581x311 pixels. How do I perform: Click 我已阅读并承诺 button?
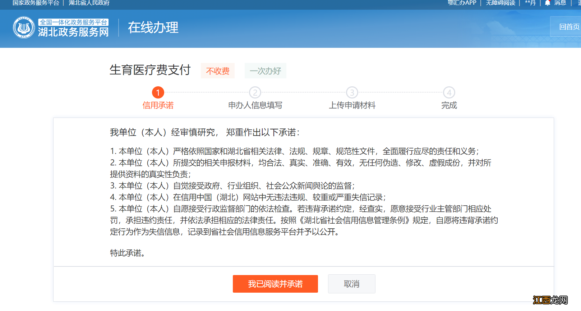tap(275, 284)
